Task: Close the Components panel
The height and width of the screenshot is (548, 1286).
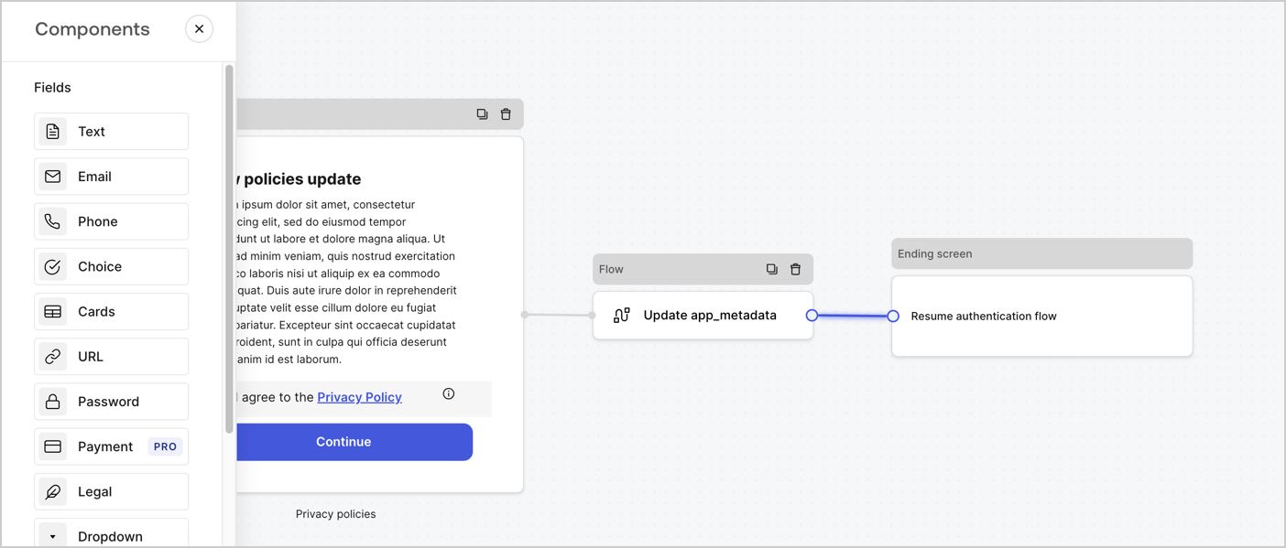Action: (199, 28)
